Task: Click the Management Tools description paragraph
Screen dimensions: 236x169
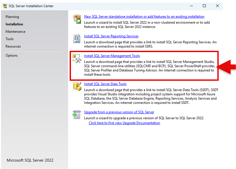Action: (x=150, y=68)
